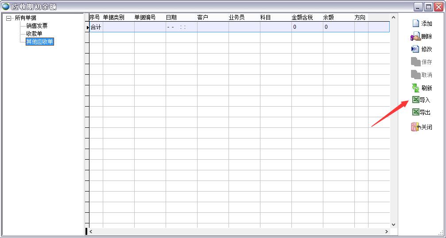Collapse the 所有单据 tree node
This screenshot has width=446, height=238.
pos(8,18)
